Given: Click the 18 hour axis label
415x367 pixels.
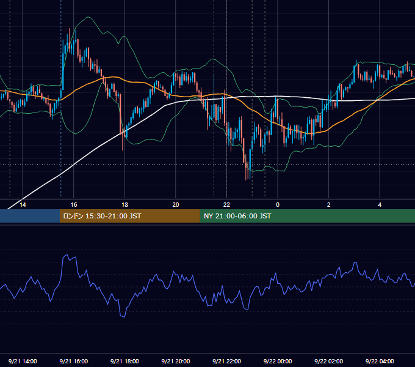Looking at the screenshot, I should coord(125,205).
